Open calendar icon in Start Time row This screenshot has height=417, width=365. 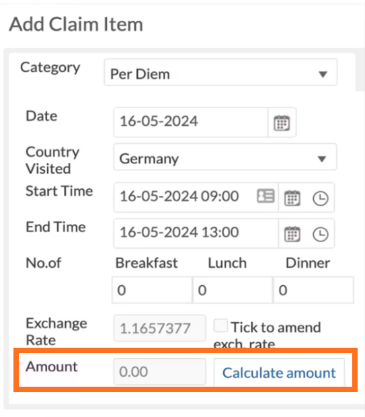(292, 198)
